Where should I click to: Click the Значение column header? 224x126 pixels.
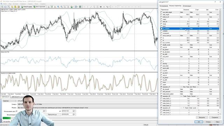pyautogui.click(x=186, y=9)
